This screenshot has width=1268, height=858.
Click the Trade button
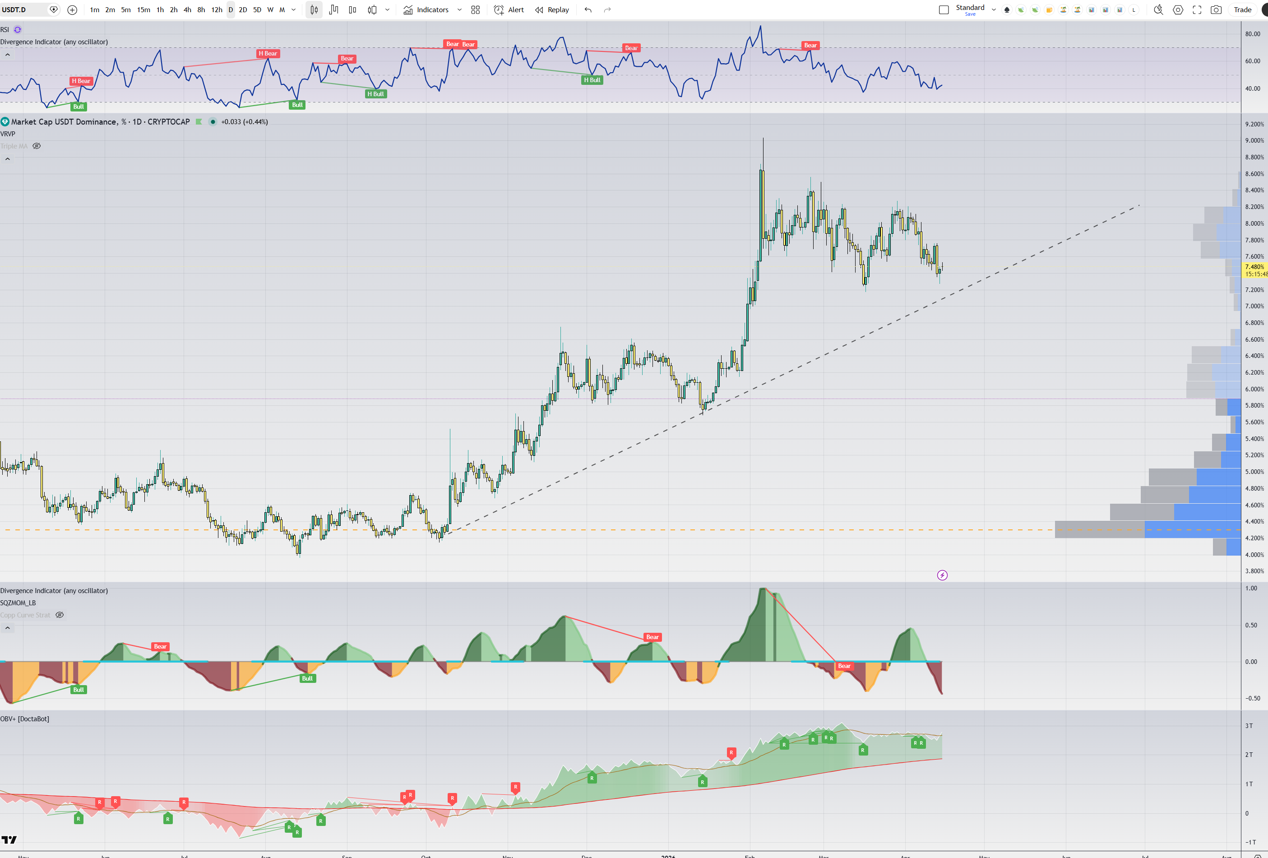coord(1242,10)
